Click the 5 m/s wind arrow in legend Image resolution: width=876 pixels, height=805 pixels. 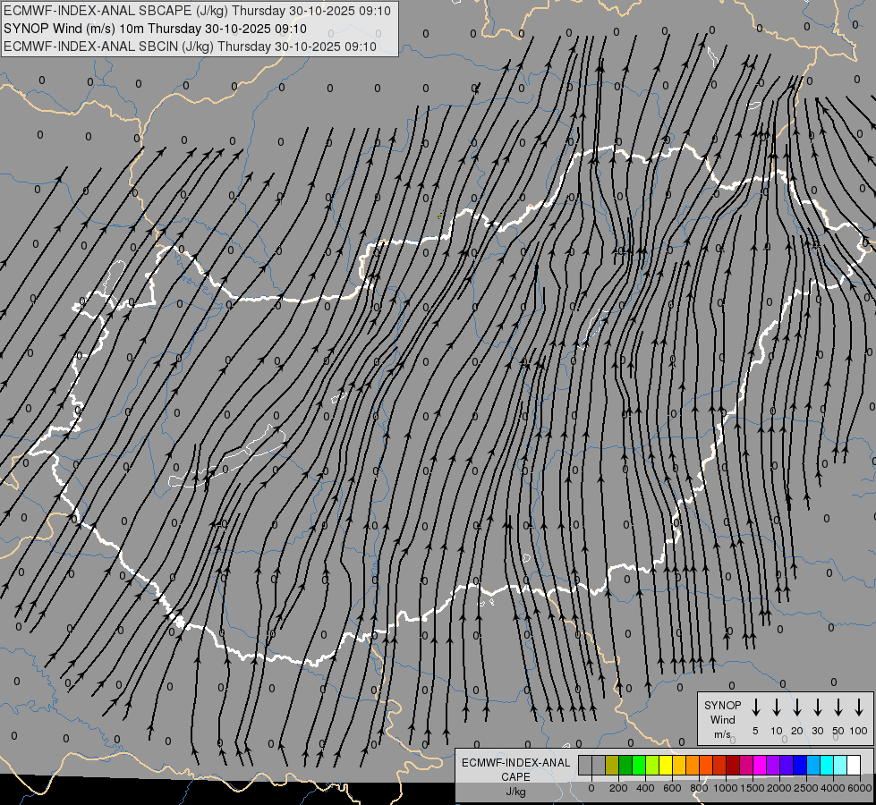click(x=755, y=708)
